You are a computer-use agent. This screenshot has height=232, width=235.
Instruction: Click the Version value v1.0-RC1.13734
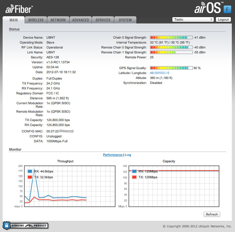pos(58,62)
